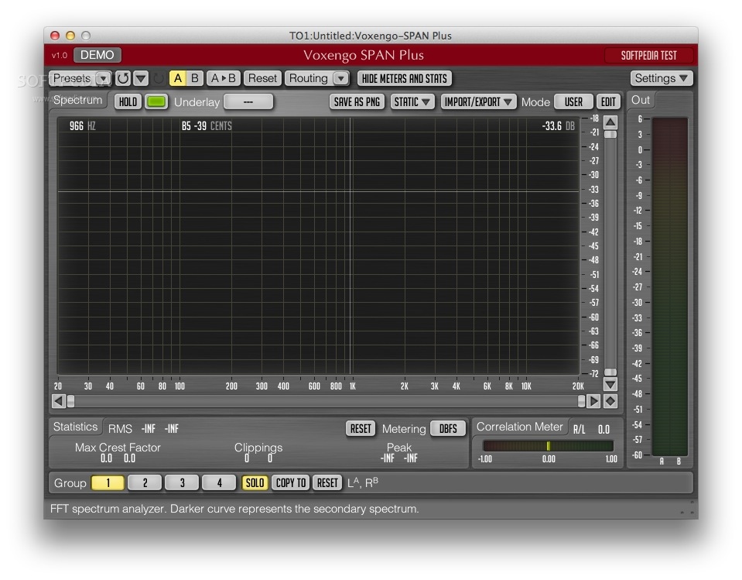The height and width of the screenshot is (580, 742).
Task: Open the Import/Export menu
Action: point(478,101)
